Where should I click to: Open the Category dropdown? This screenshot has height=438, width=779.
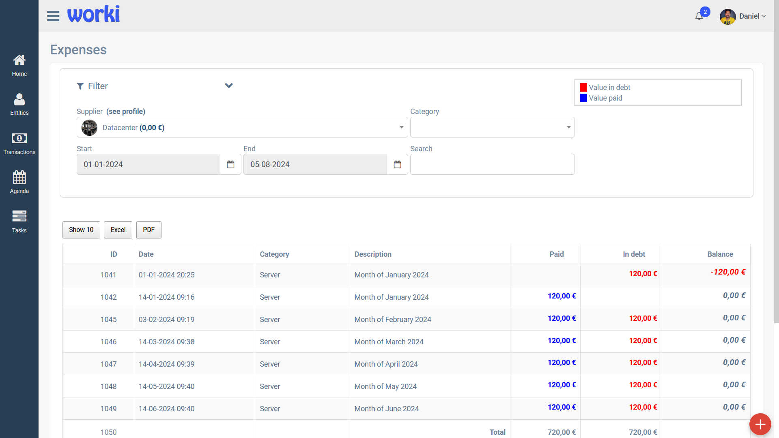coord(492,127)
